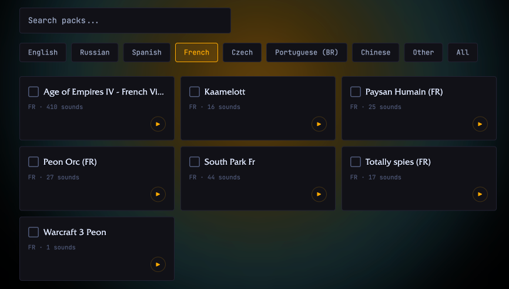Enable the Peon Orc (FR) checkbox
Screen dimensions: 509x289
(x=34, y=162)
